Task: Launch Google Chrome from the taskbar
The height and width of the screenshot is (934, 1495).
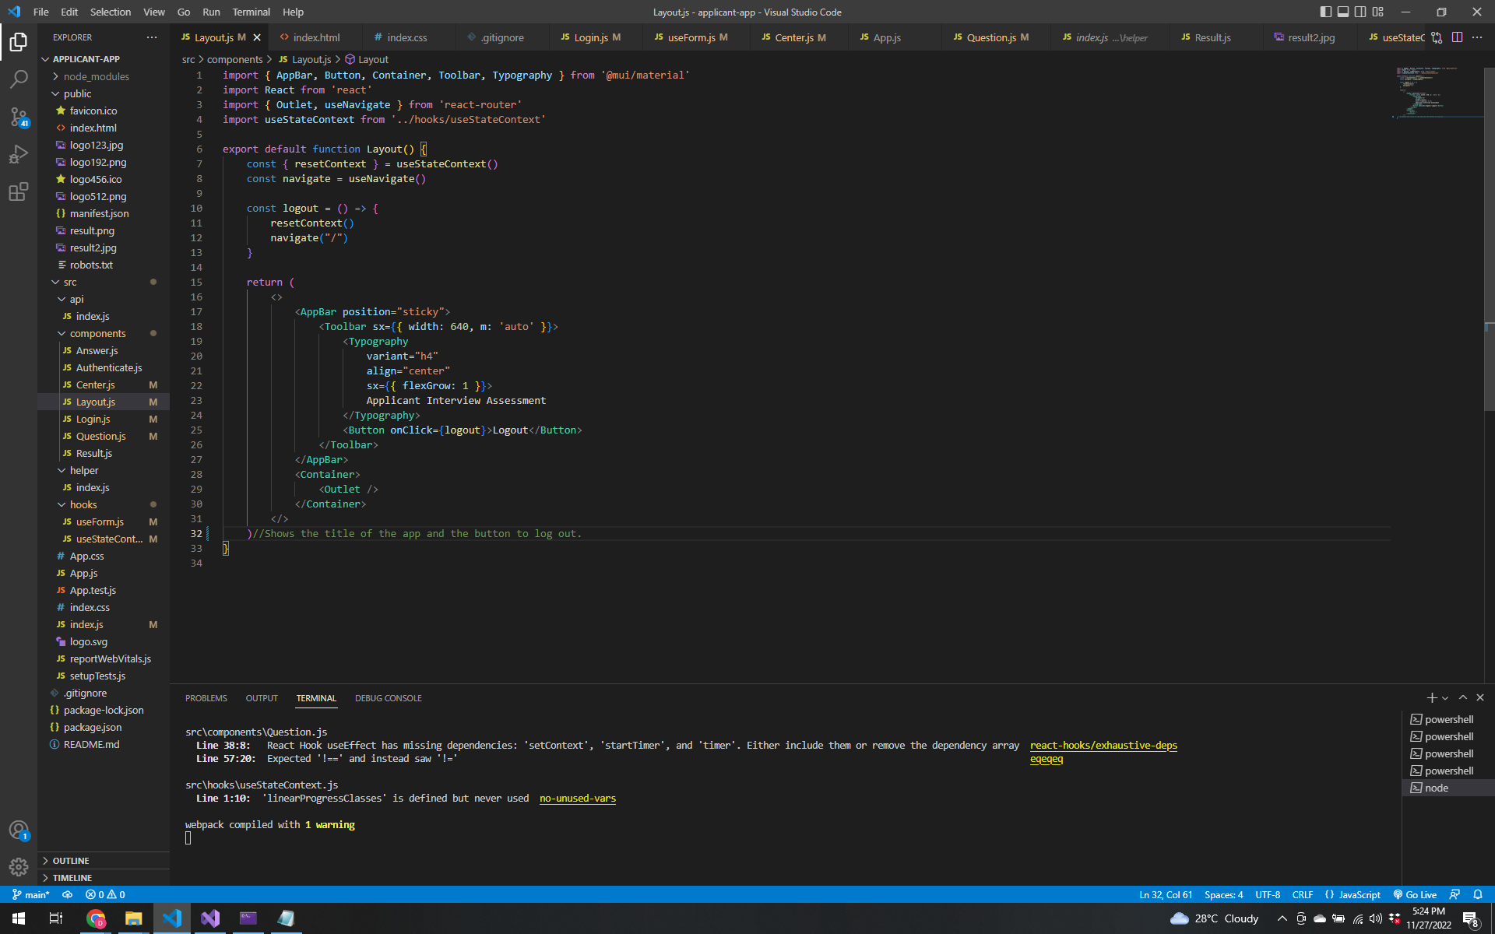Action: 96,918
